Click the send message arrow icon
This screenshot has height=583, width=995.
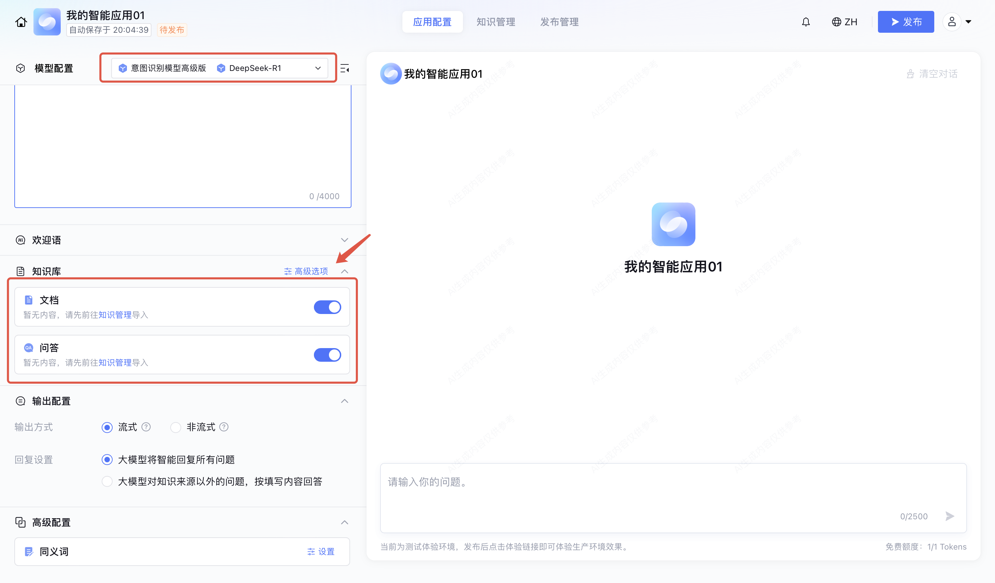point(950,516)
